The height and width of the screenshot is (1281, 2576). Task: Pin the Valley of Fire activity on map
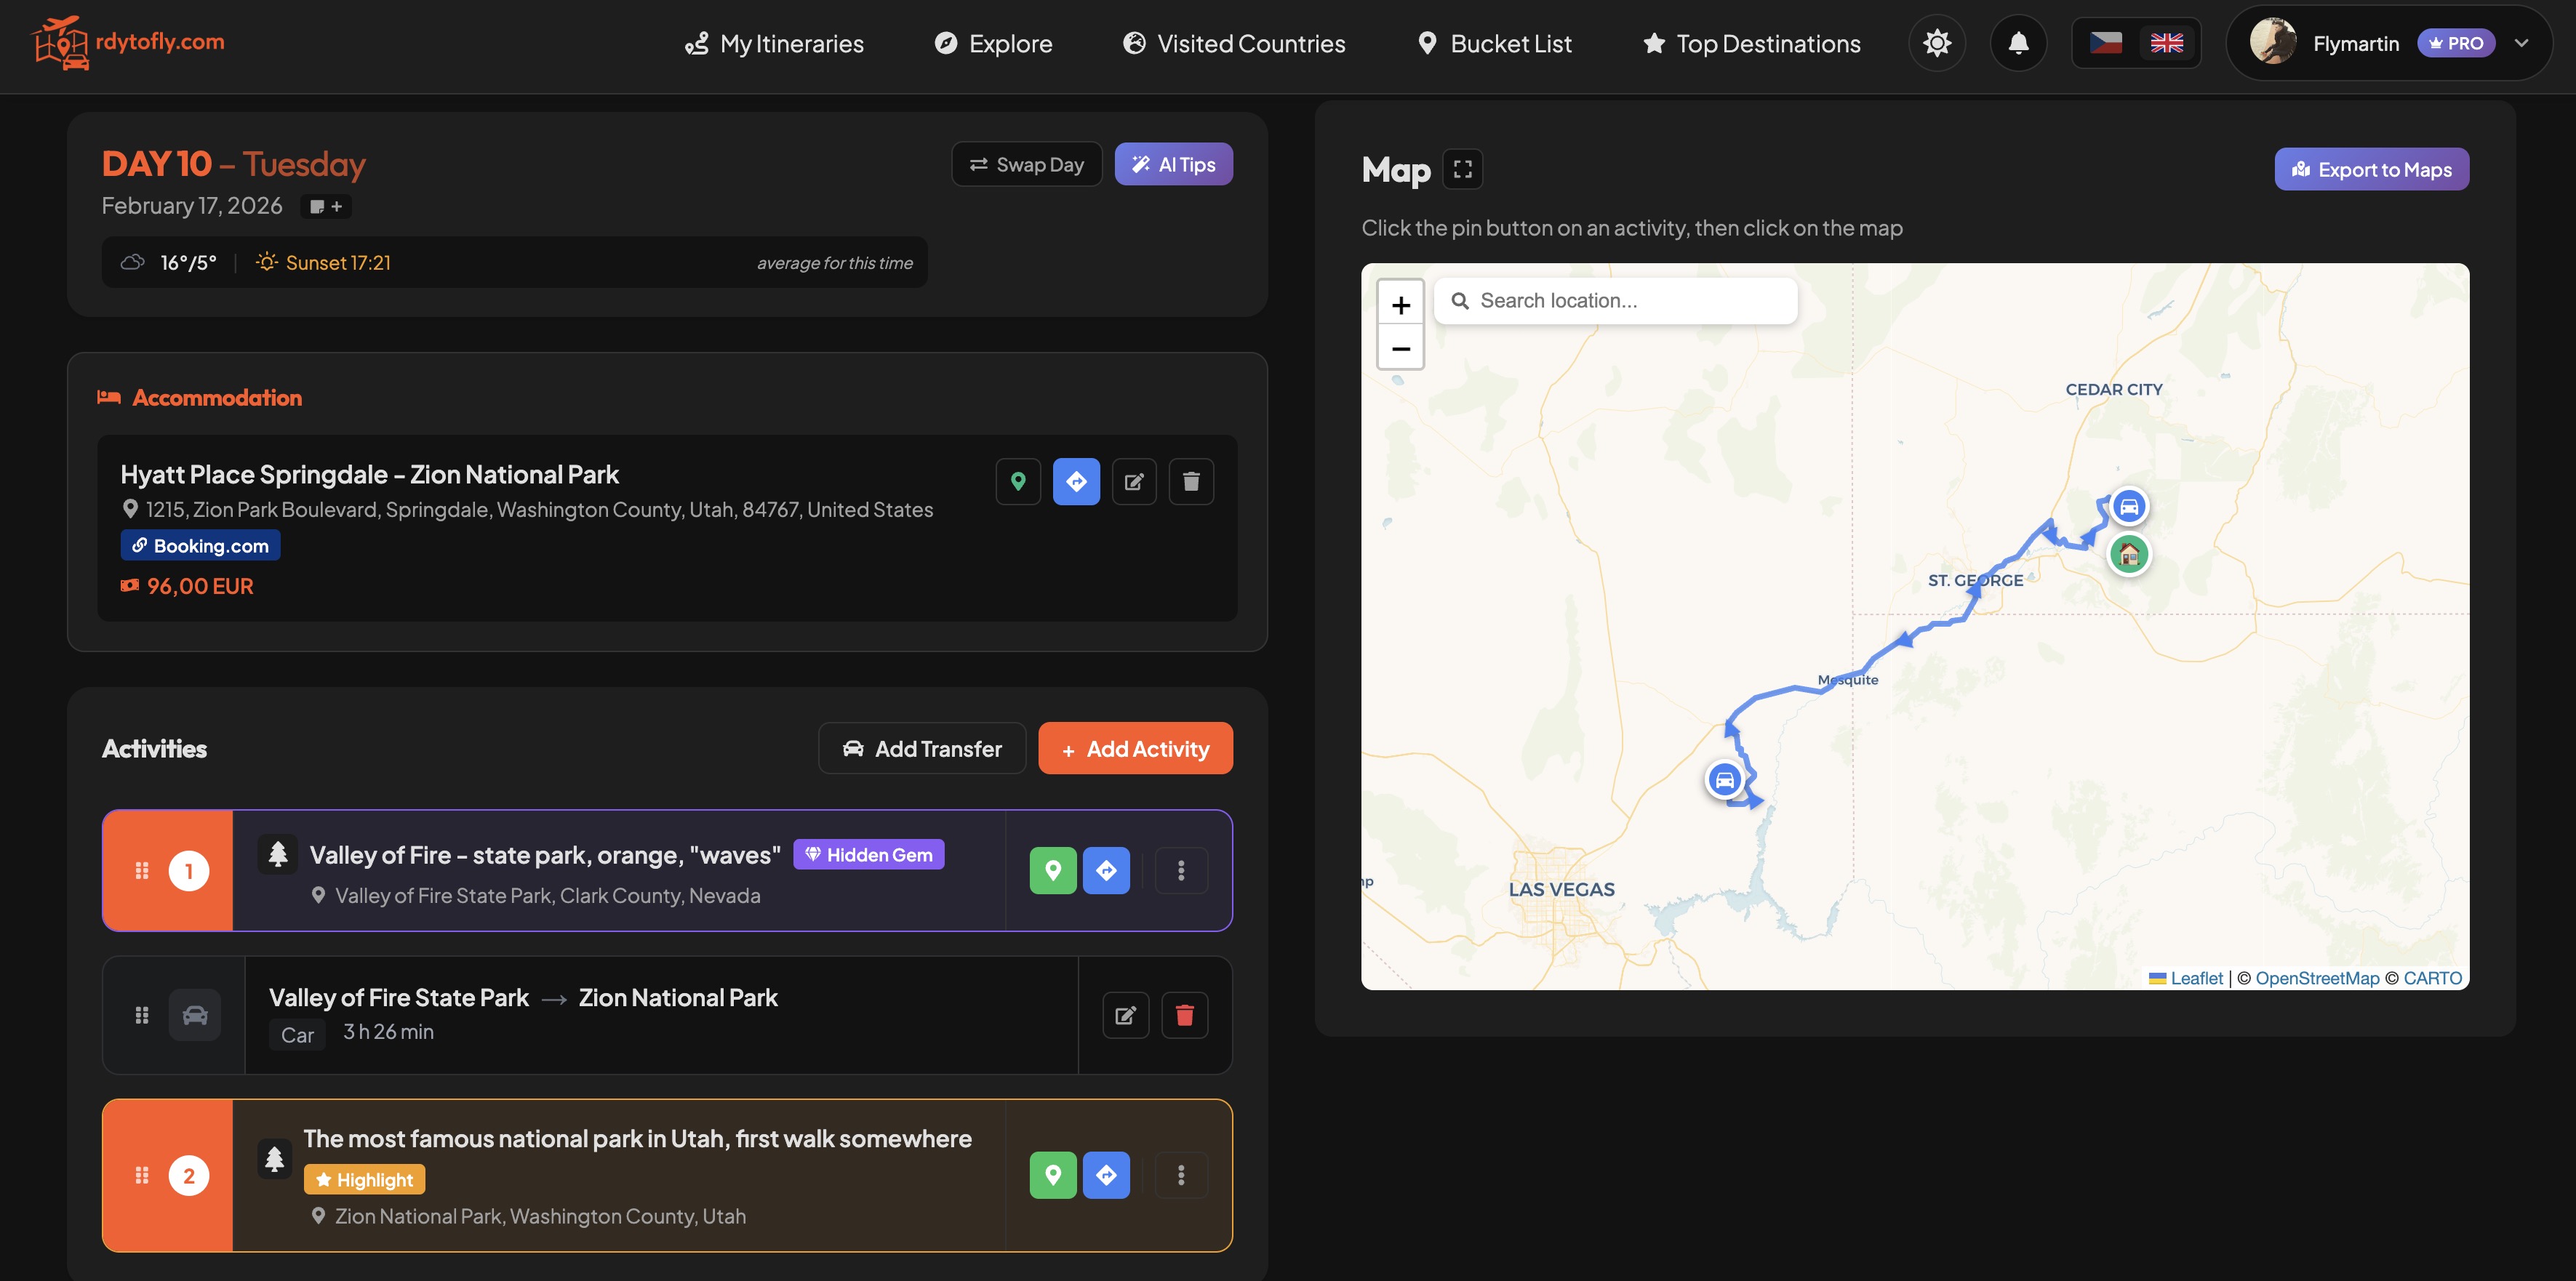[1052, 870]
